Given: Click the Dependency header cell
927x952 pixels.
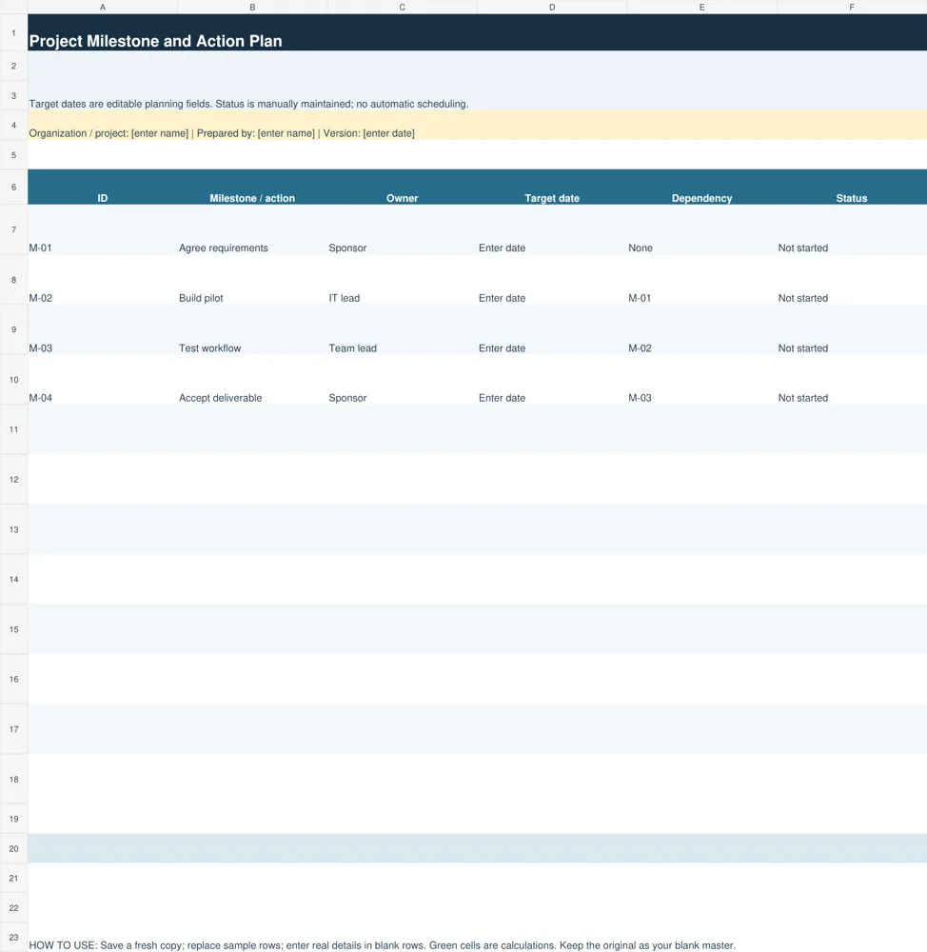Looking at the screenshot, I should tap(702, 187).
